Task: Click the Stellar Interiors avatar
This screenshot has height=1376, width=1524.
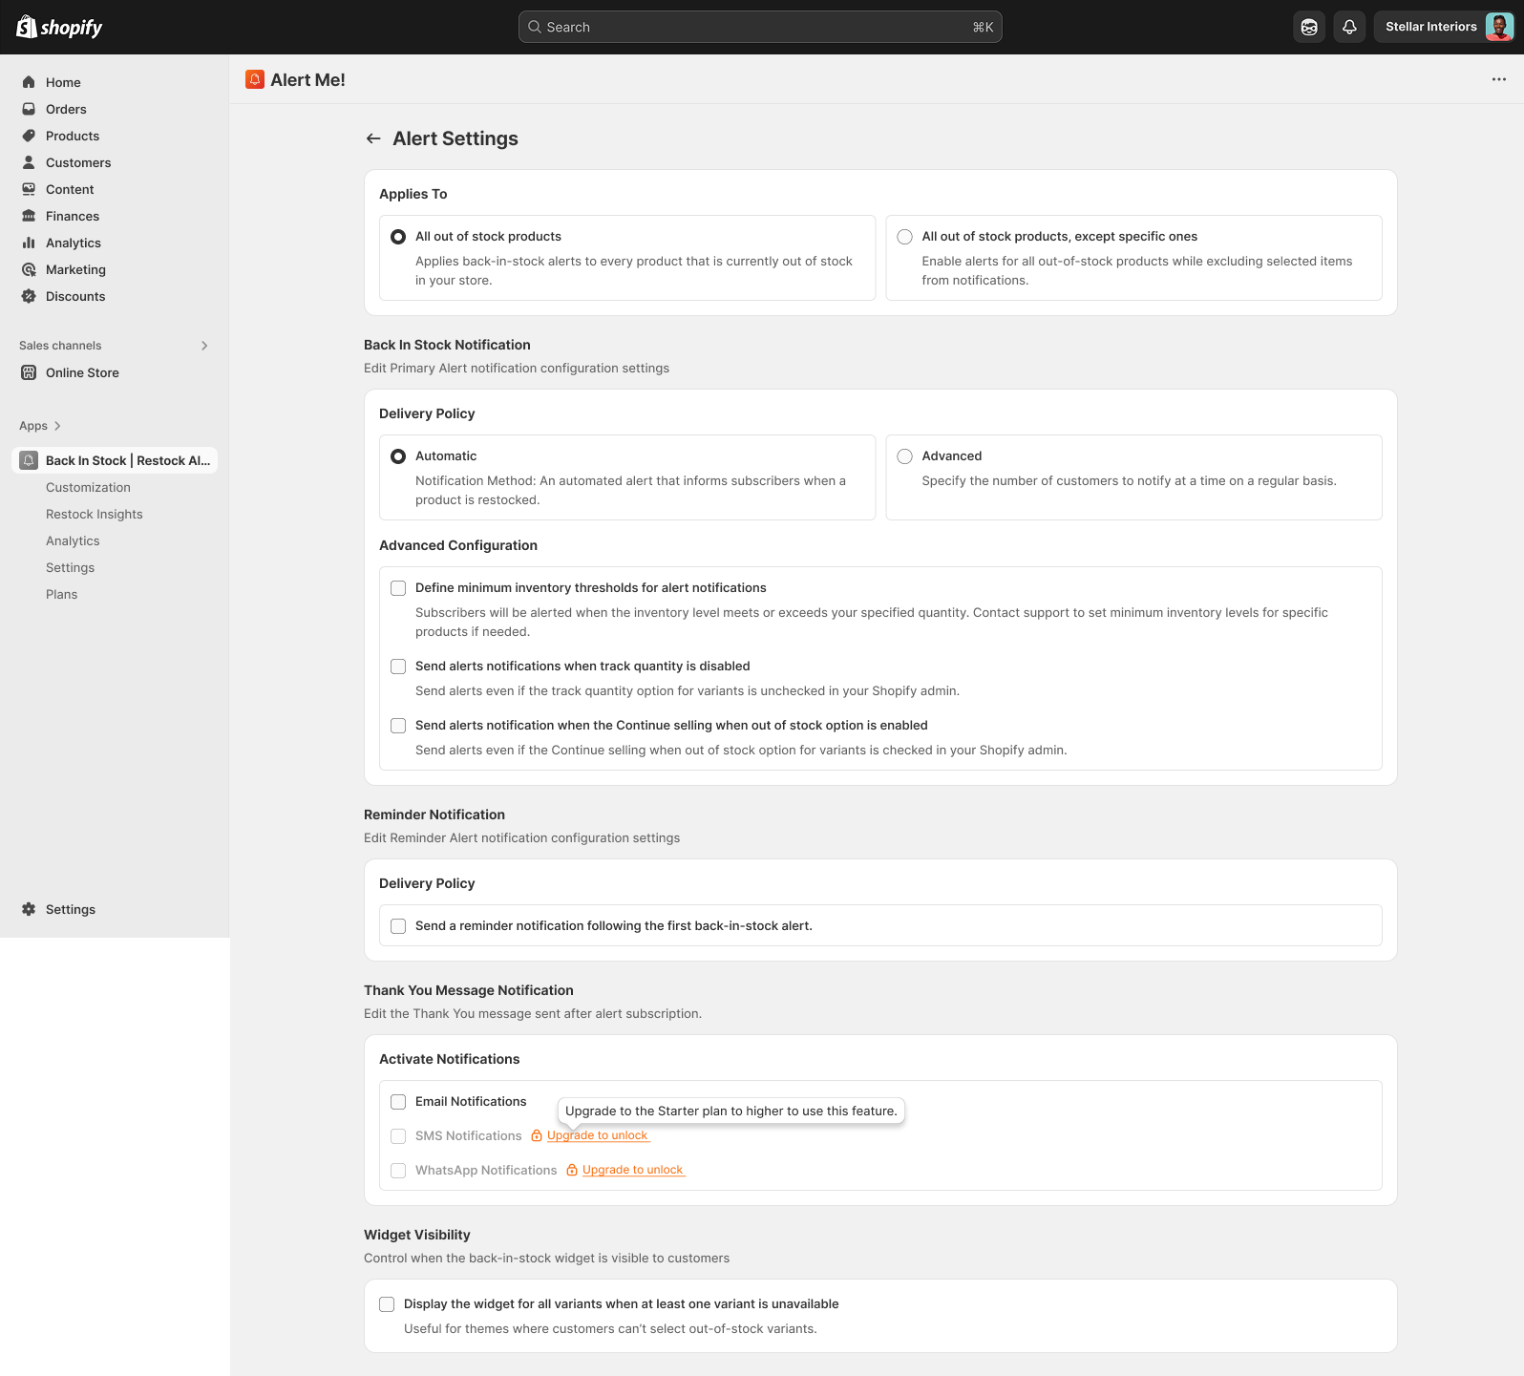Action: pos(1499,27)
